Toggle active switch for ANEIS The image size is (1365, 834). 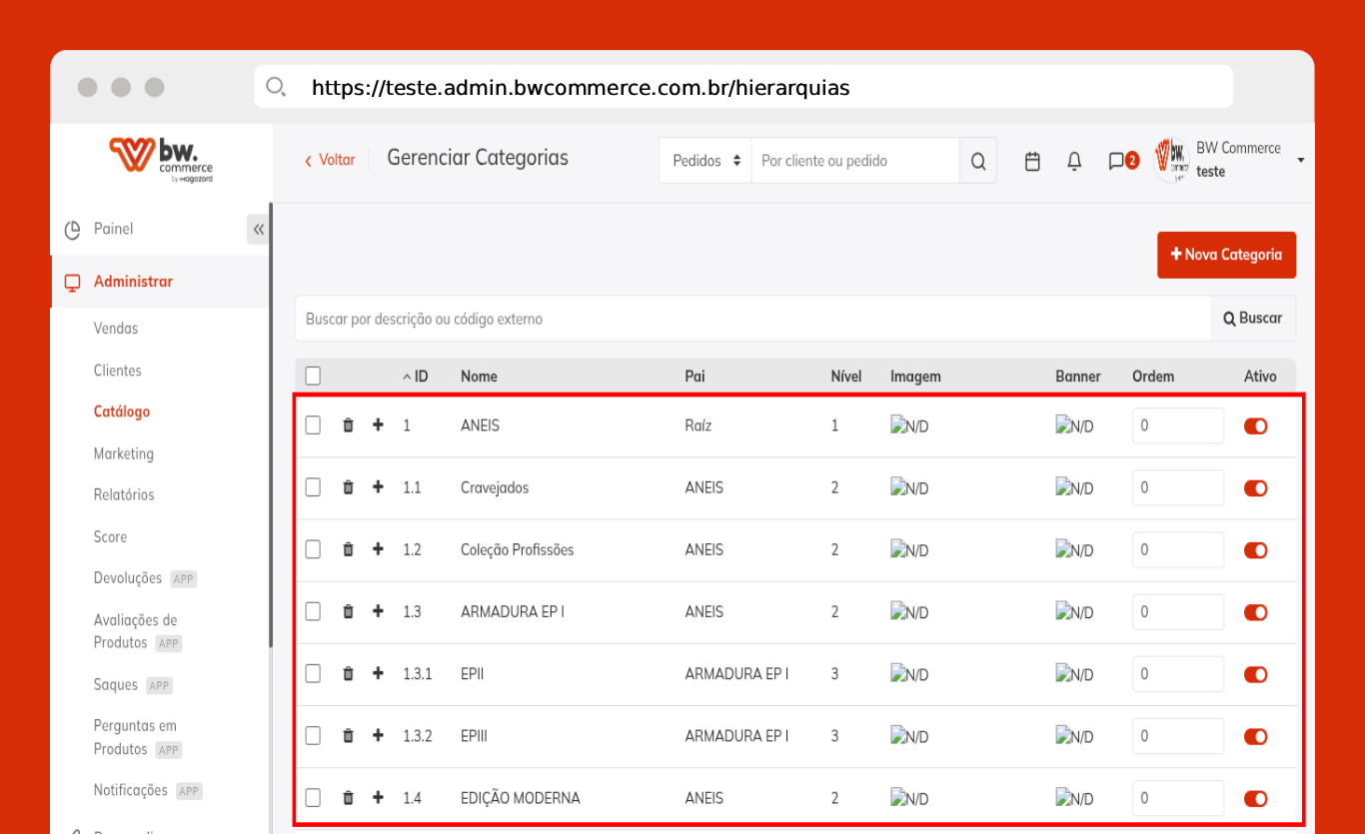click(x=1255, y=426)
